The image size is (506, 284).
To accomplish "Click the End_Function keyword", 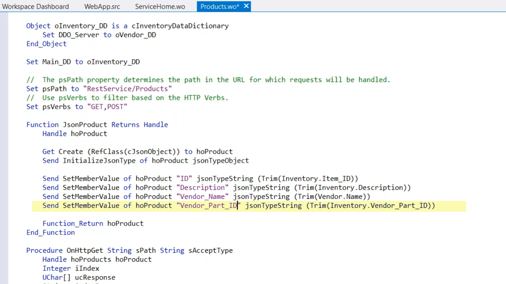I will pos(51,233).
